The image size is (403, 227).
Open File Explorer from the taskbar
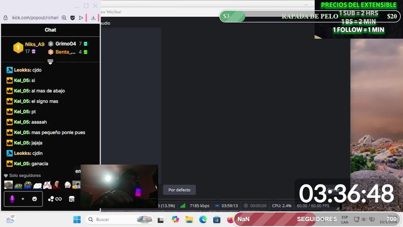click(189, 219)
